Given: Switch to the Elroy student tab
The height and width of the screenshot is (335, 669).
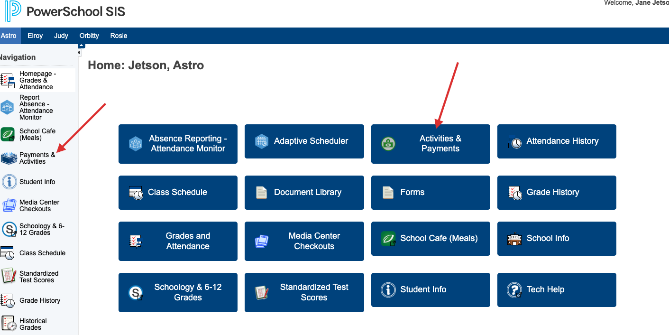Looking at the screenshot, I should pyautogui.click(x=35, y=36).
